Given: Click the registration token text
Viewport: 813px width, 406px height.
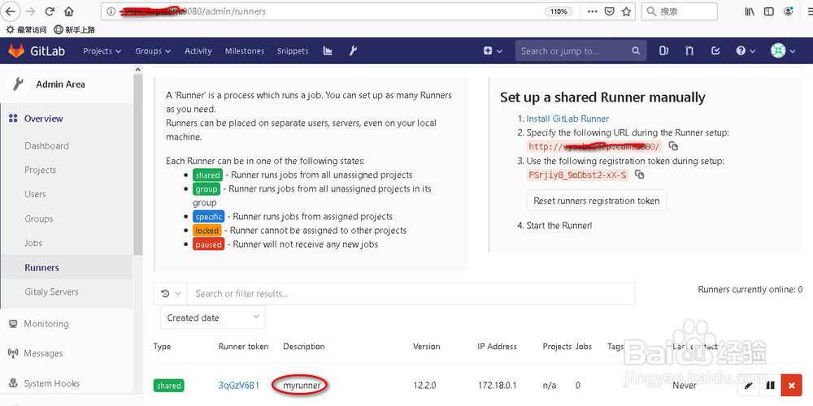Looking at the screenshot, I should pos(577,175).
